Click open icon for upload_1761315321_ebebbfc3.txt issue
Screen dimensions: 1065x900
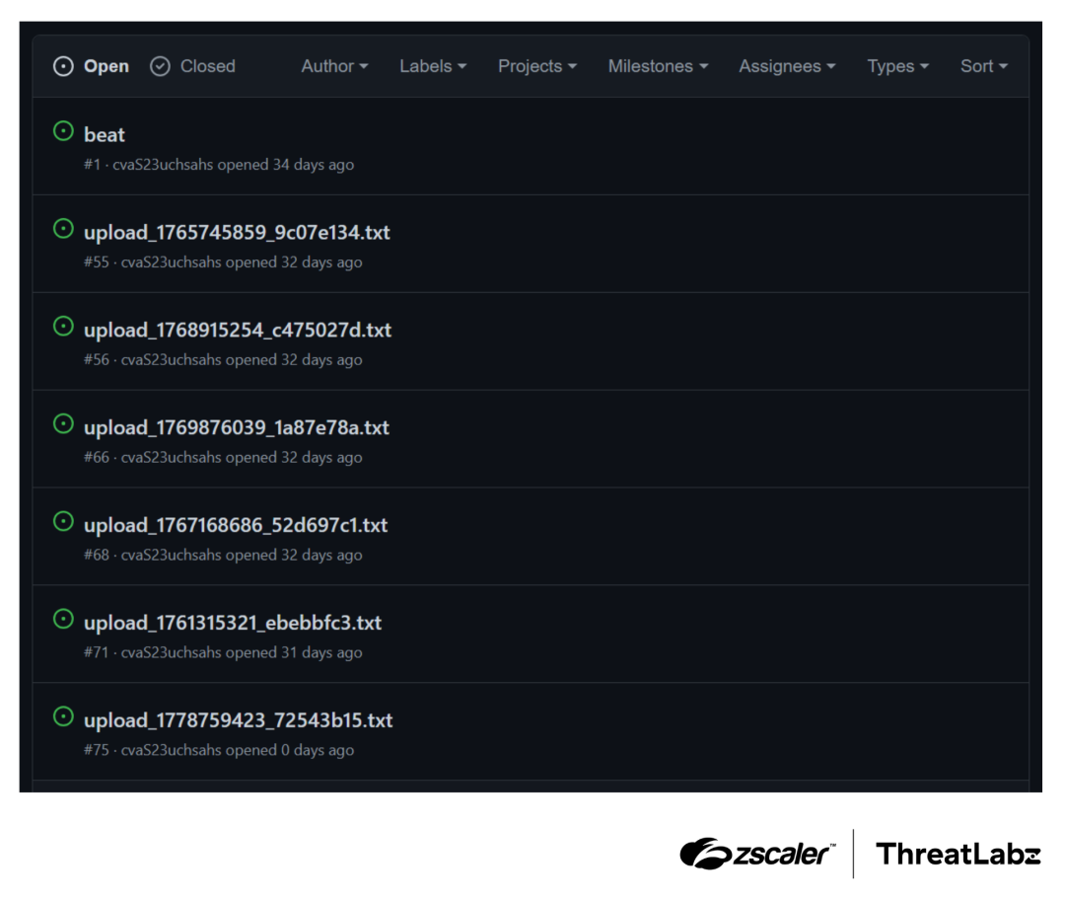(63, 620)
